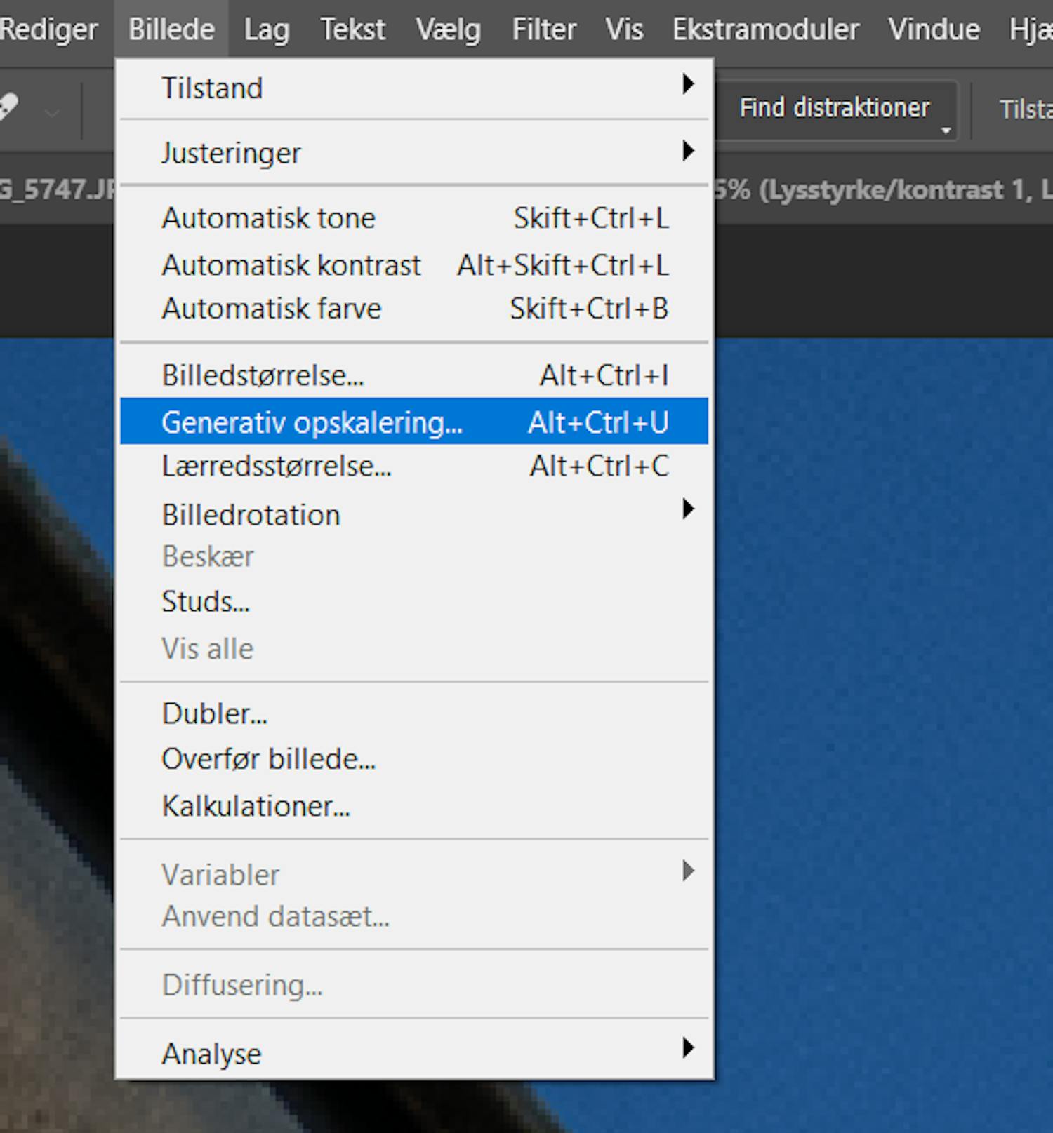1053x1133 pixels.
Task: Open the Vis menu
Action: (x=624, y=29)
